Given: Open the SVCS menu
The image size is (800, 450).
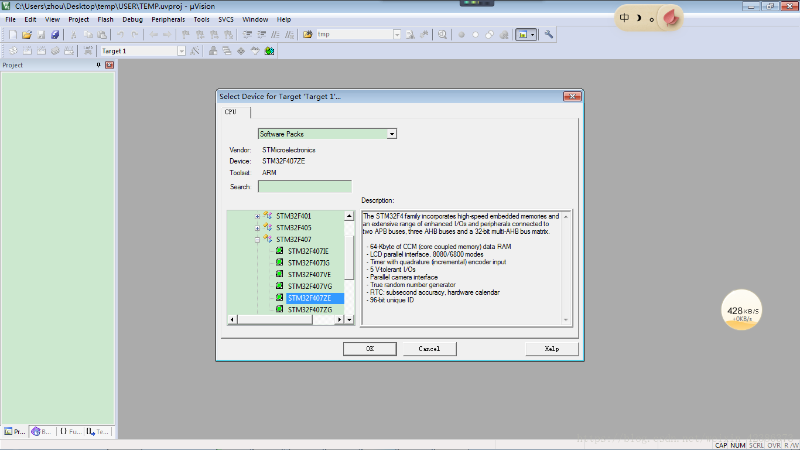Looking at the screenshot, I should (226, 19).
